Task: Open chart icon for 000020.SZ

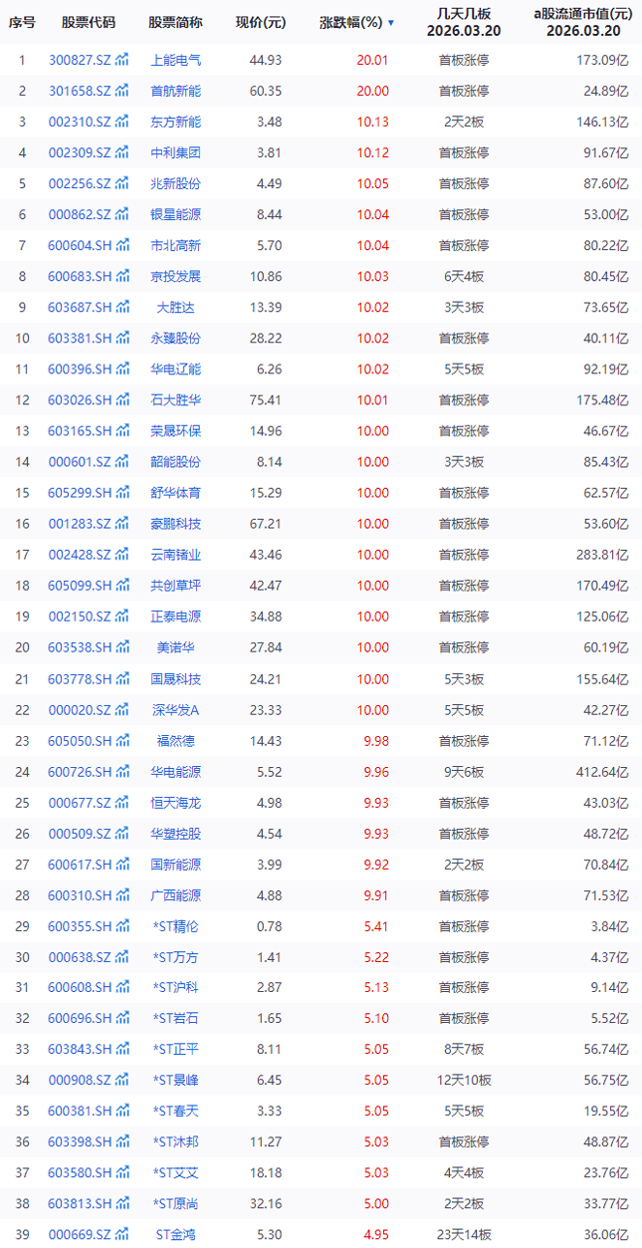Action: coord(122,709)
